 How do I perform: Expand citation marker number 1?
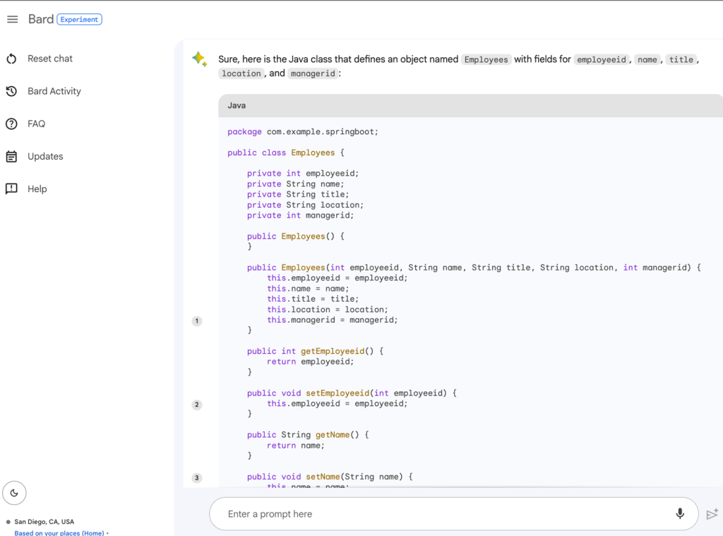(197, 321)
